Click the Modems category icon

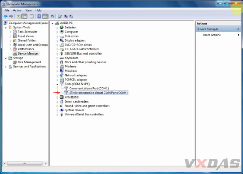coord(62,67)
